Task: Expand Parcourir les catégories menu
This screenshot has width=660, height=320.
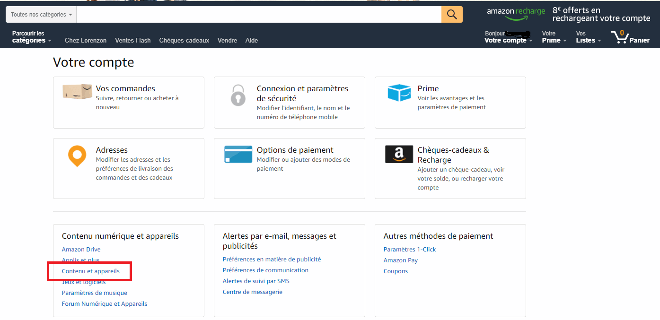Action: click(32, 37)
